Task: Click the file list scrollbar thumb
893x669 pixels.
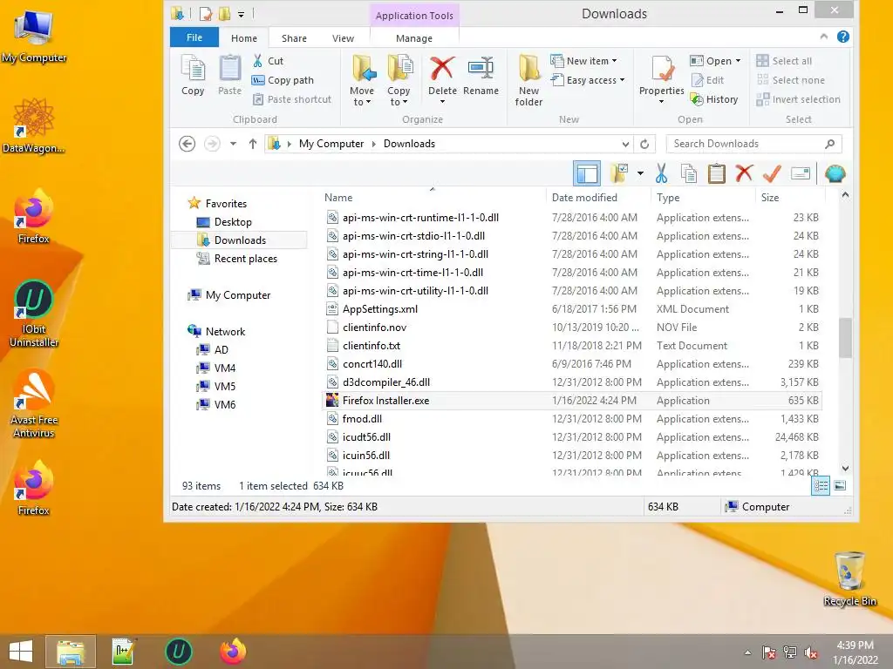Action: [845, 337]
